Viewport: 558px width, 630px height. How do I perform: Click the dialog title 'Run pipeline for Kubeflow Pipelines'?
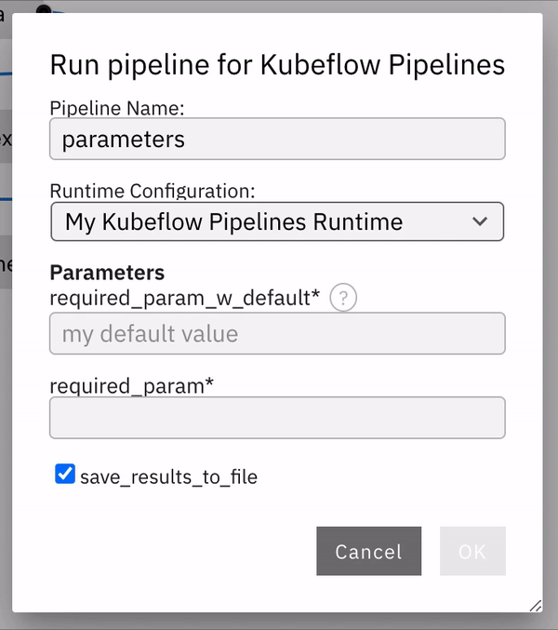pos(277,65)
